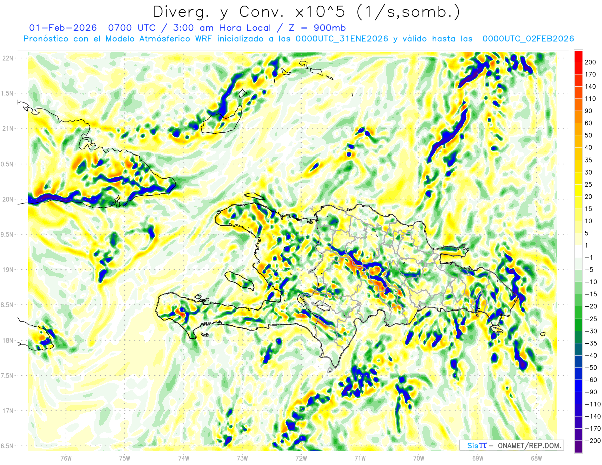This screenshot has height=465, width=602.
Task: Click the '21N' latitude label
Action: coord(8,128)
